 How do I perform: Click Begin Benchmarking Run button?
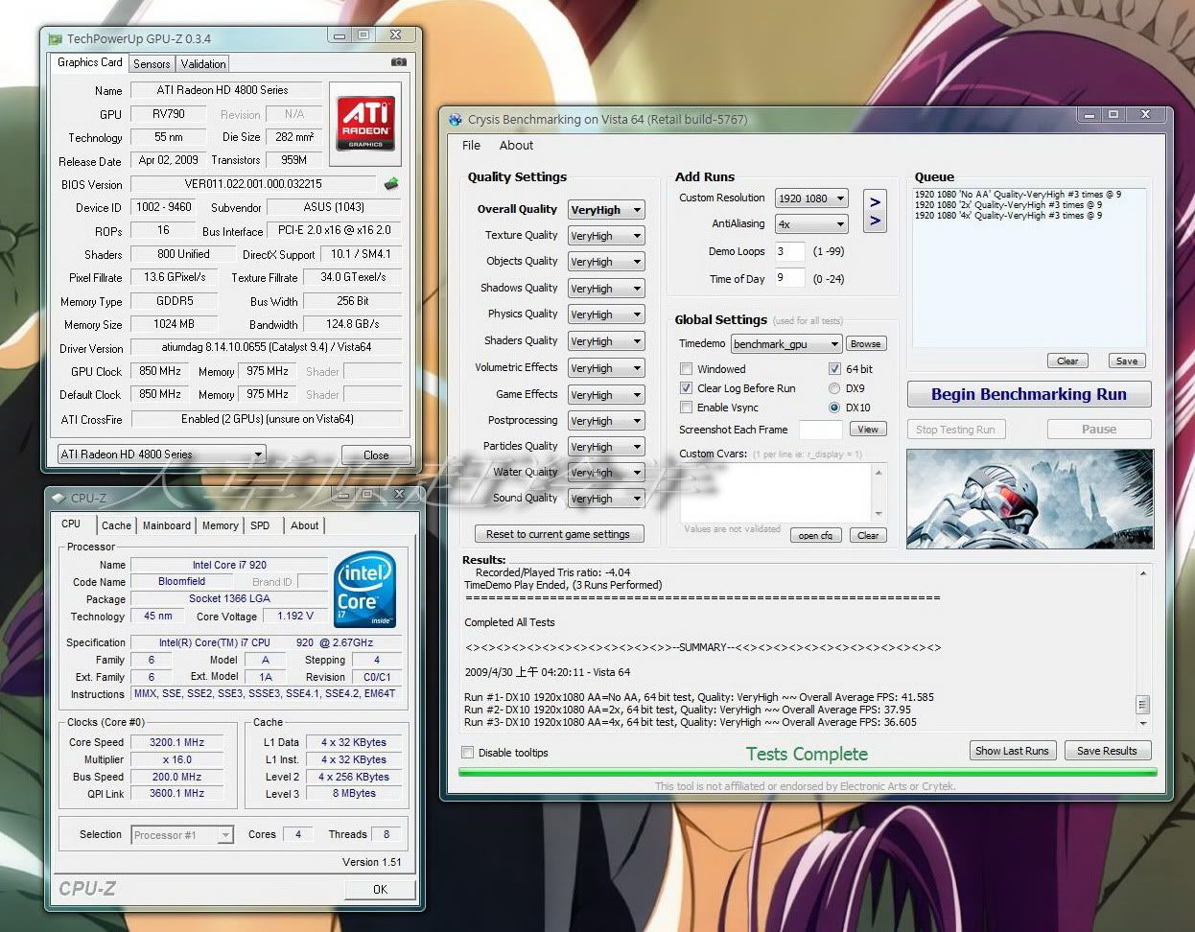click(1028, 394)
